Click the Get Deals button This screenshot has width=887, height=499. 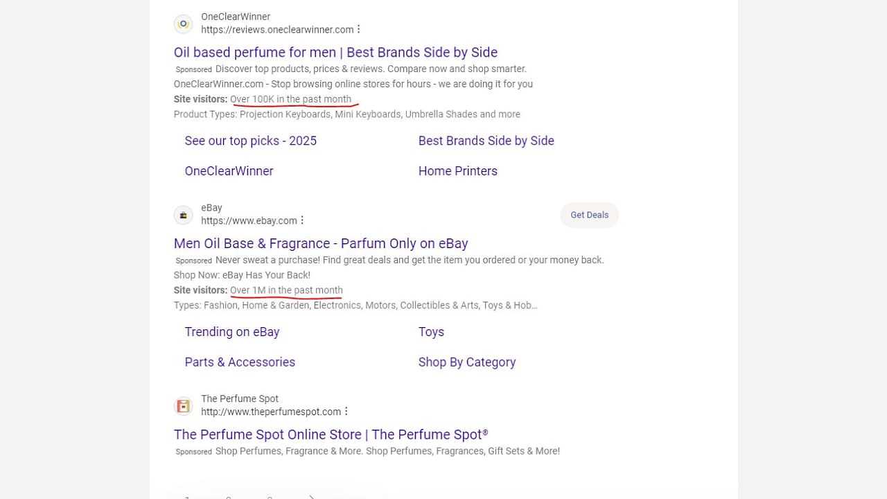click(590, 215)
